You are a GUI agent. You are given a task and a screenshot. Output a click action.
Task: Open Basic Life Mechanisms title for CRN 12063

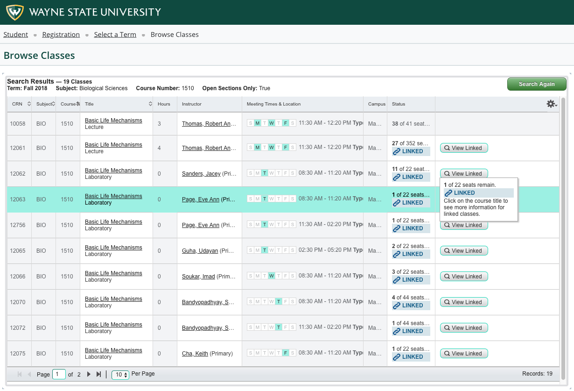113,196
